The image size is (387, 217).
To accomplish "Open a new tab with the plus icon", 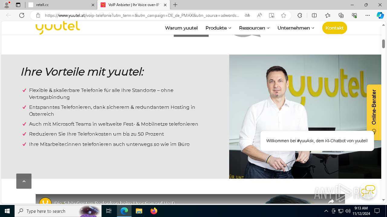I will click(175, 5).
